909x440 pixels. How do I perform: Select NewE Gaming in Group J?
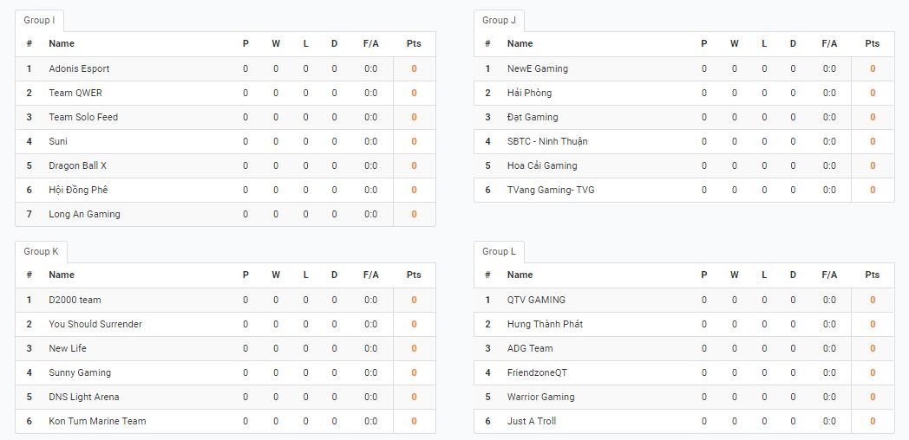coord(538,69)
